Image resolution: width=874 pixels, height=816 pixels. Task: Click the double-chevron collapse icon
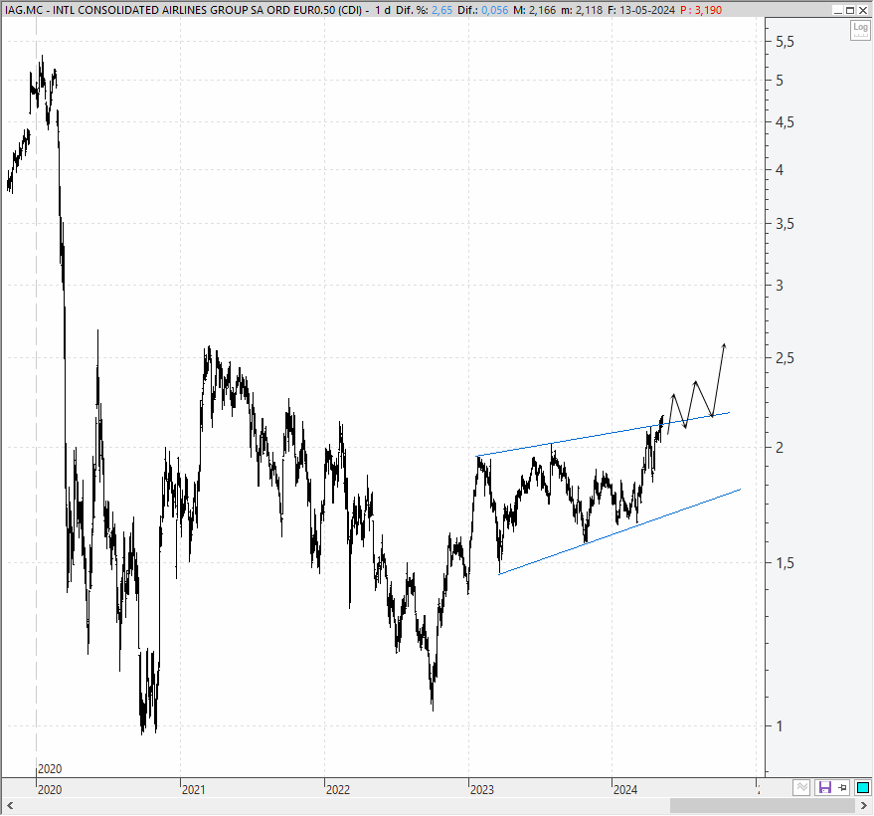(802, 787)
